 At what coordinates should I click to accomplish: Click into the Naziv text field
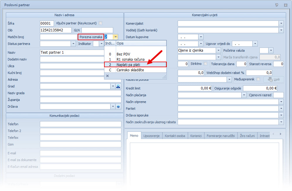(72, 53)
